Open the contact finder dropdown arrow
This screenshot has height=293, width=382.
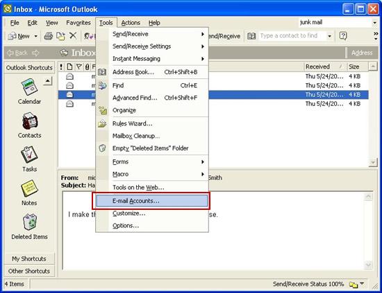pos(329,36)
